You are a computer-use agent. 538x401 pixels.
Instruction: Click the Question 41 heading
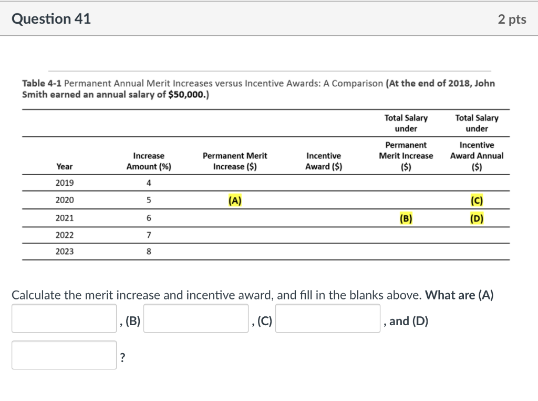(x=51, y=18)
